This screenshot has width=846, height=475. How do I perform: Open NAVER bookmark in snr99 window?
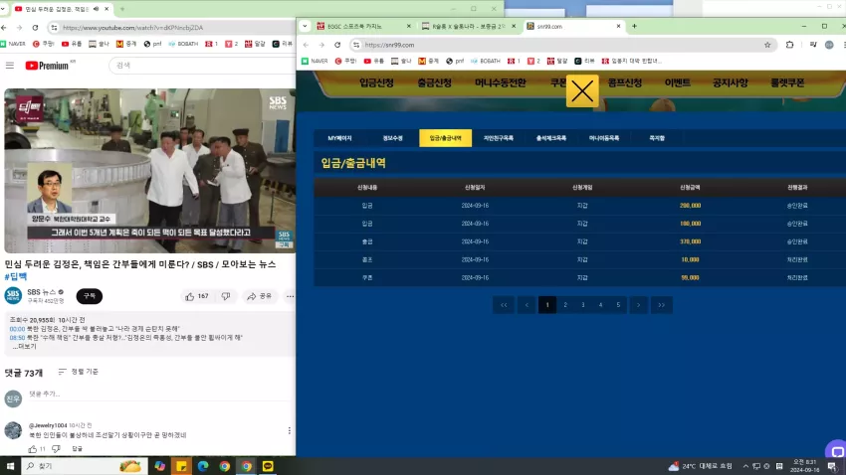tap(315, 61)
